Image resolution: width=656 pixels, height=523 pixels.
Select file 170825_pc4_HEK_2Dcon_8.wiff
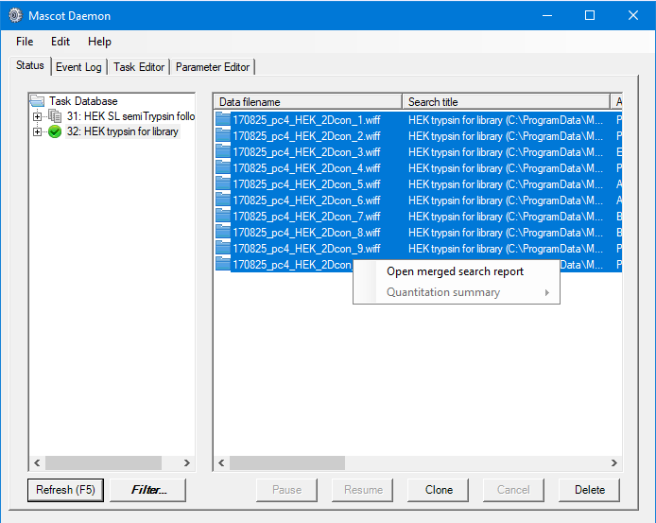[306, 233]
